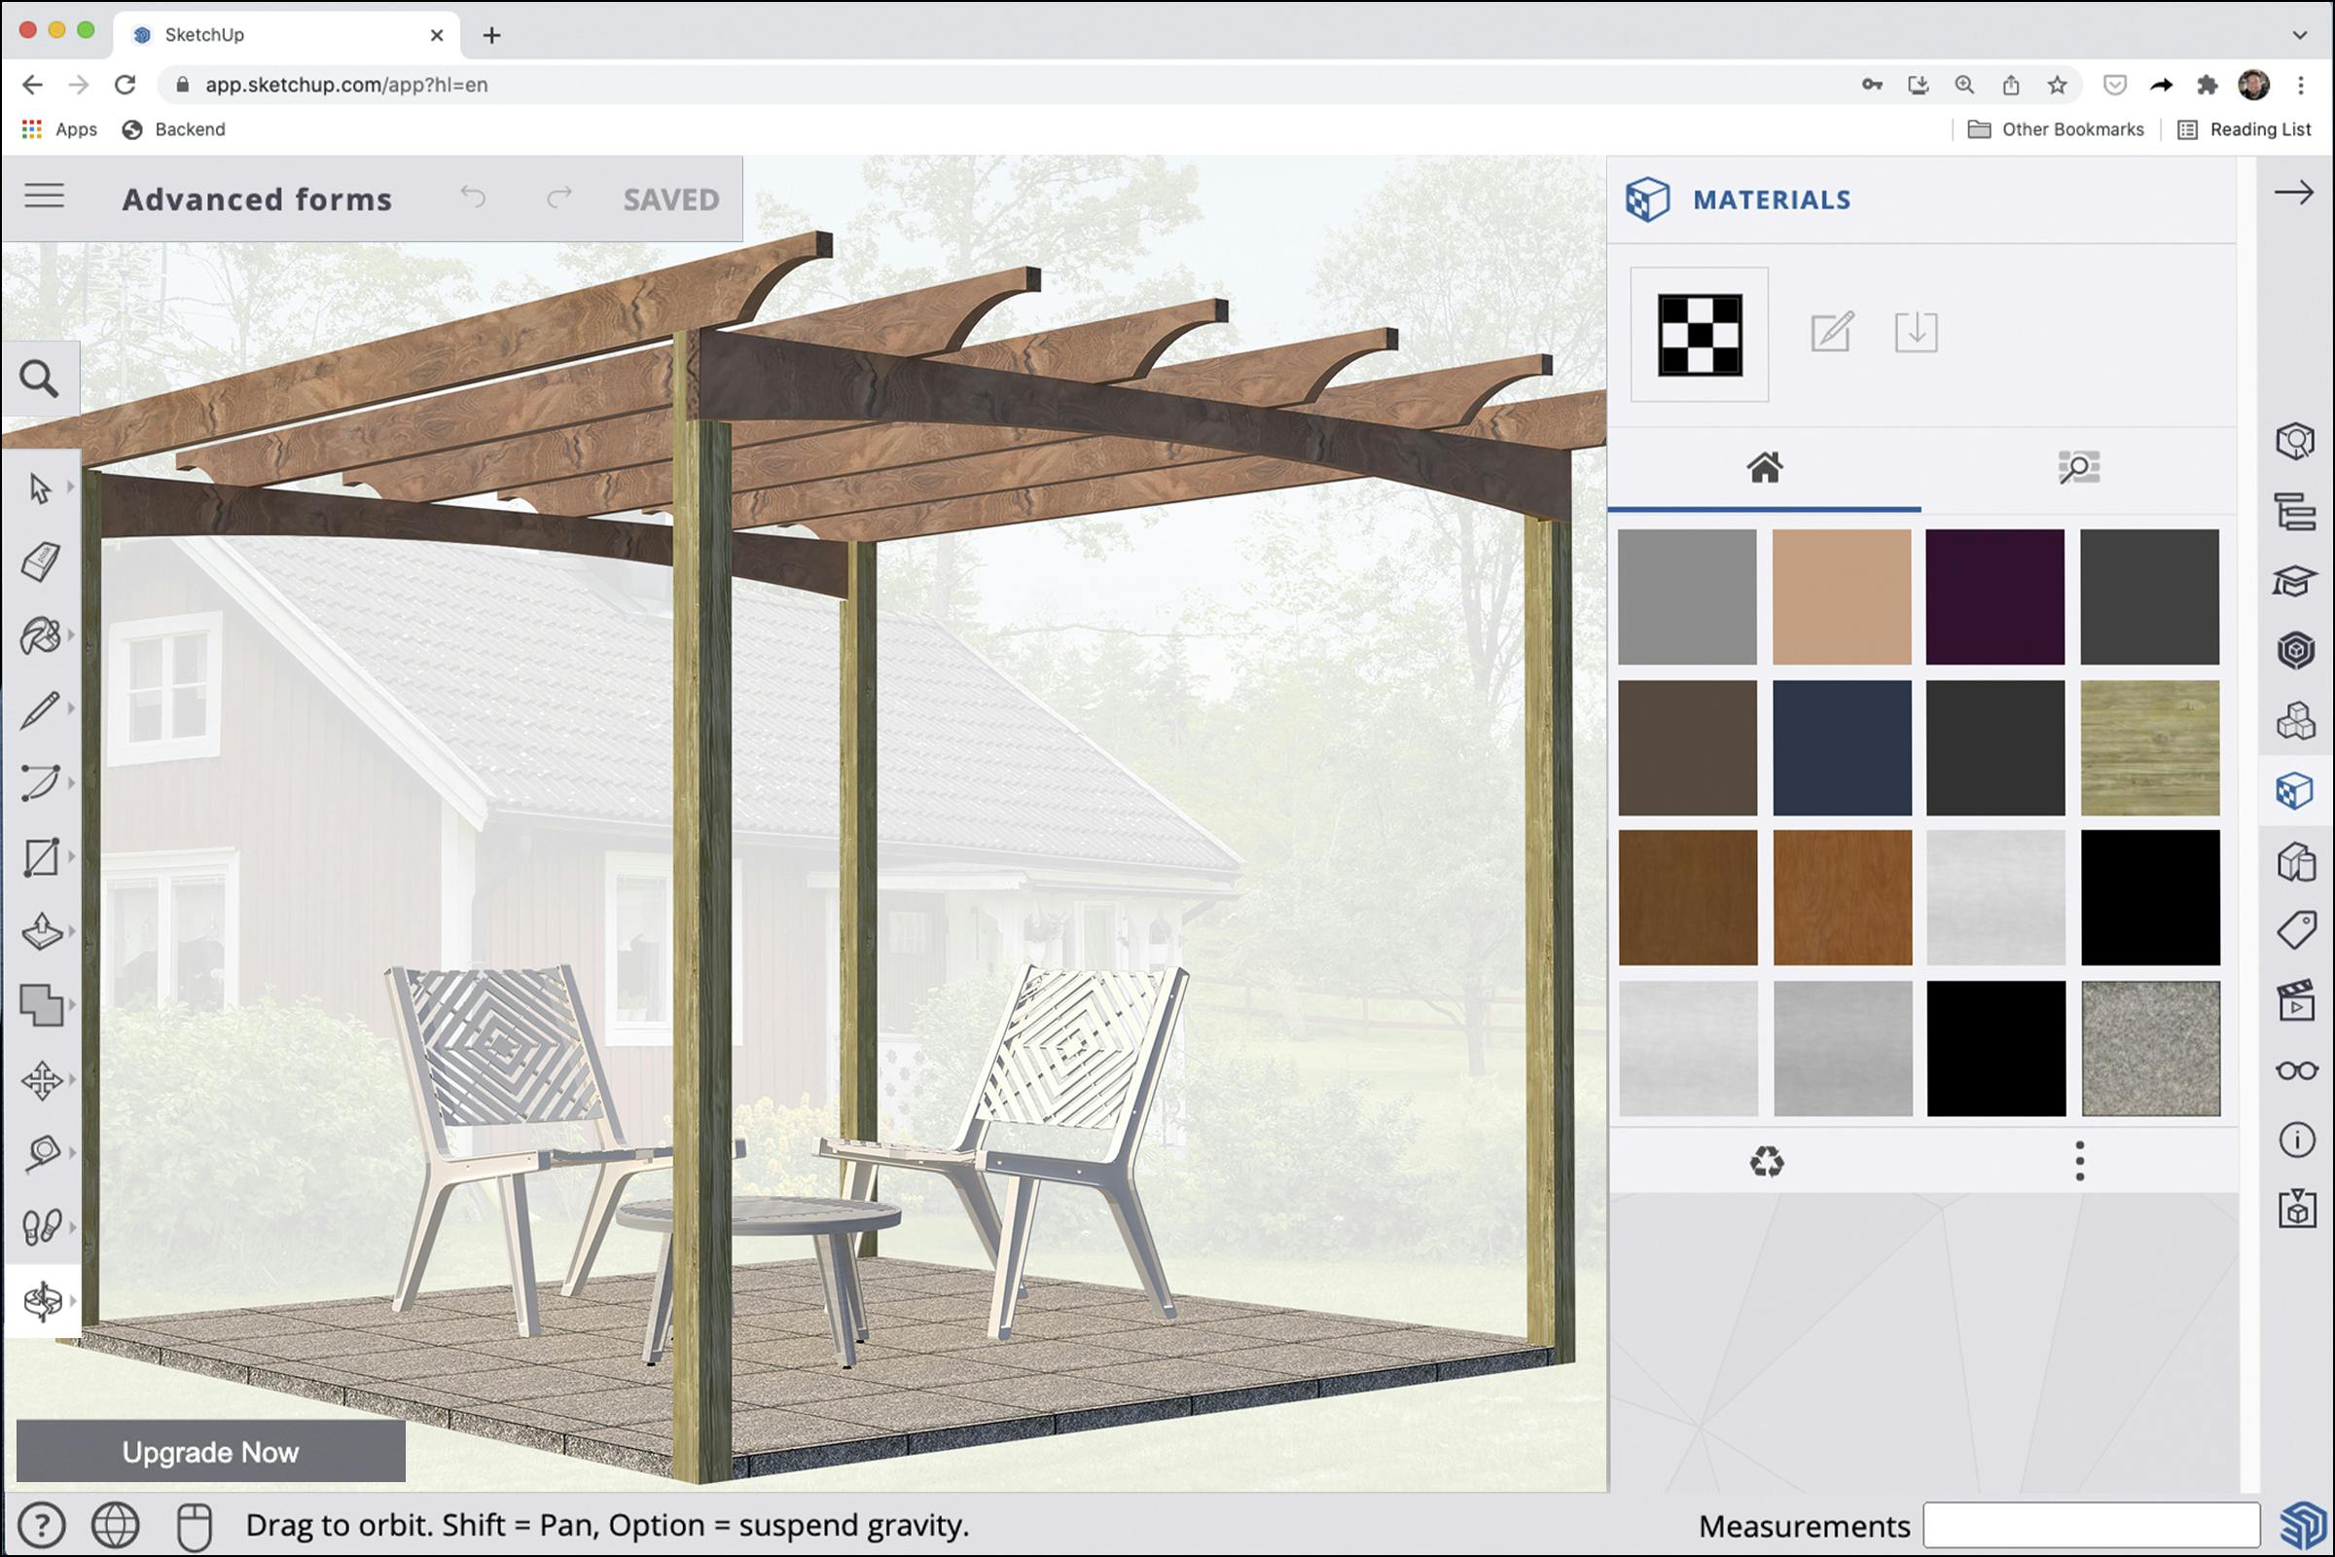Switch to the Browse materials tab
The width and height of the screenshot is (2335, 1557).
(2078, 467)
